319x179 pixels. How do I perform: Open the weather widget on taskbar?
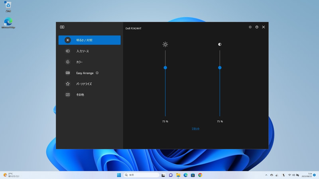(11, 175)
